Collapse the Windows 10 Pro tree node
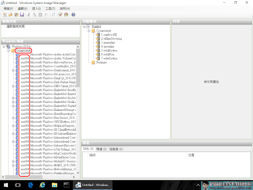 click(x=4, y=47)
